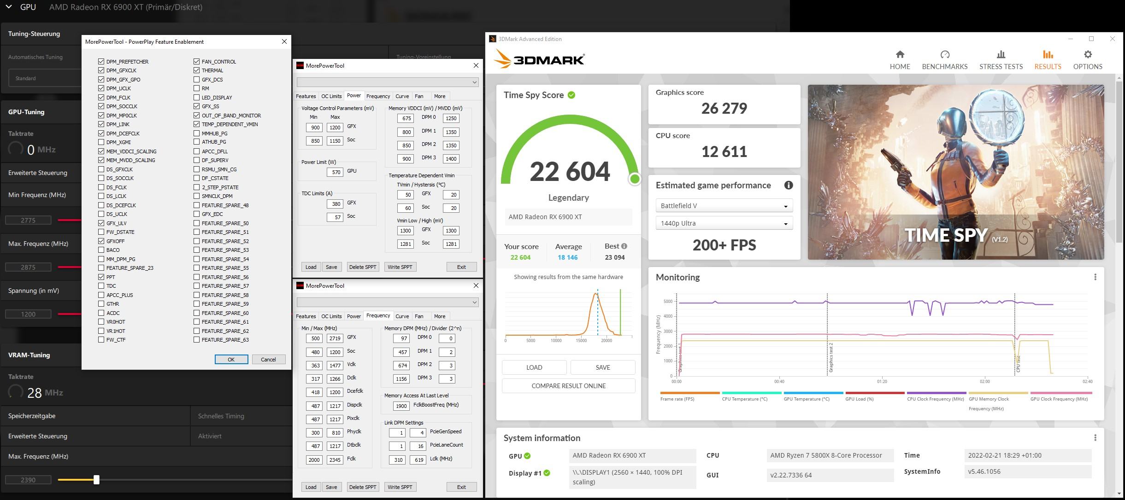Viewport: 1125px width, 500px height.
Task: Click the GPU Power Limit input field
Action: pos(336,172)
